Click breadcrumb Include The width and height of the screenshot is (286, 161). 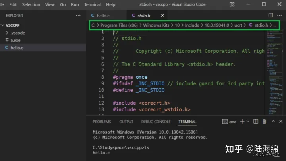pyautogui.click(x=192, y=25)
